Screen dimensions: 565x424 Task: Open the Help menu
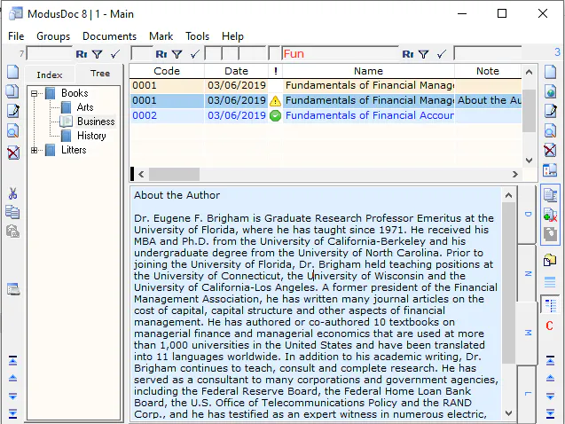pyautogui.click(x=232, y=36)
